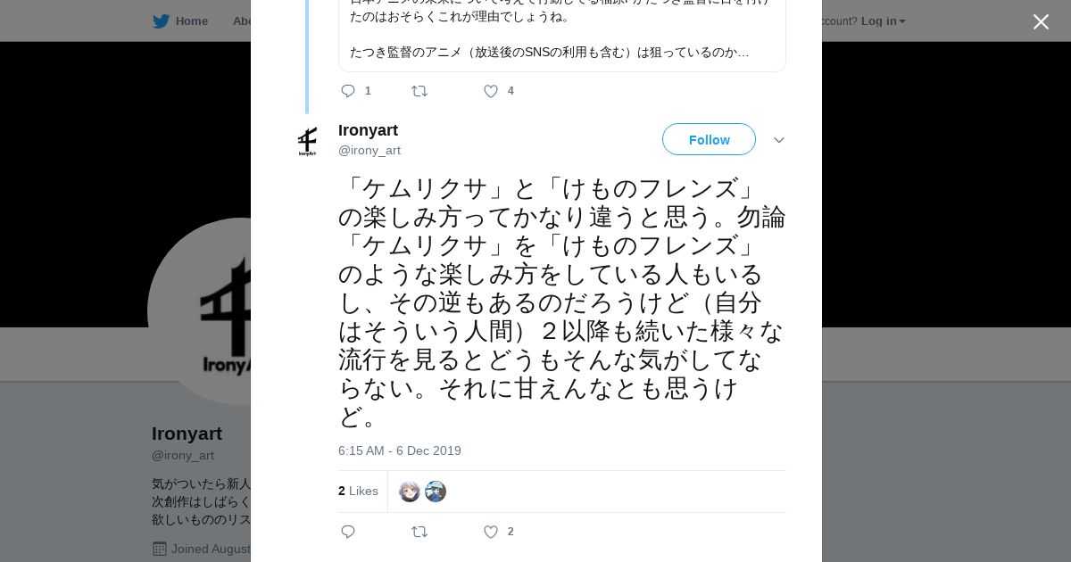This screenshot has height=562, width=1071.
Task: Open the Log in dropdown
Action: point(883,21)
